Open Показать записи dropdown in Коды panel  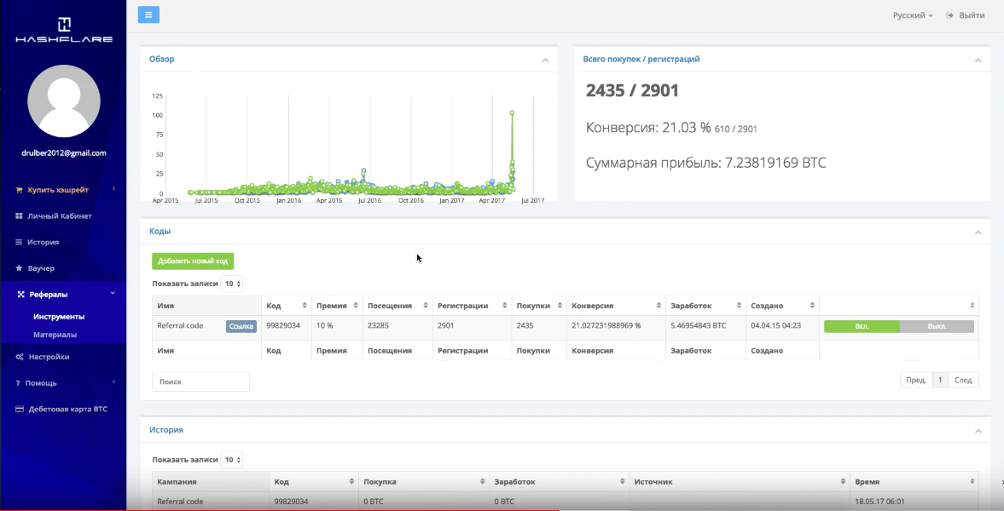(x=231, y=284)
